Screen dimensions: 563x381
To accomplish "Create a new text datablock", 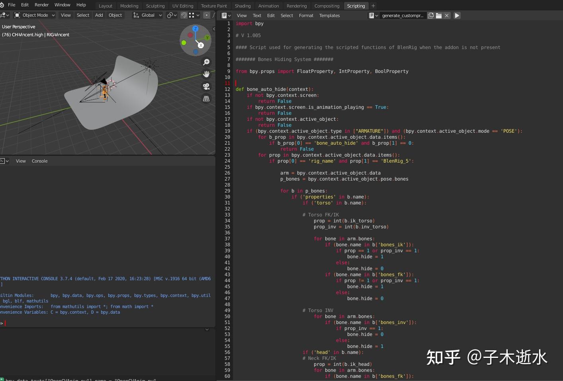I will point(431,16).
